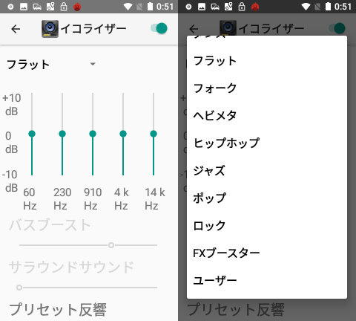This screenshot has height=321, width=356.
Task: Click the no-SIM icon in left status bar
Action: point(139,7)
